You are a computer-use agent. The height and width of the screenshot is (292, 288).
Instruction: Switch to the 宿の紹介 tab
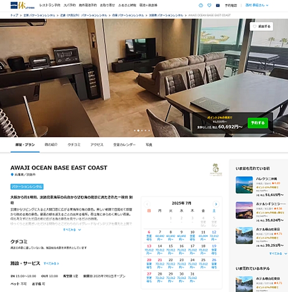[x=51, y=145]
